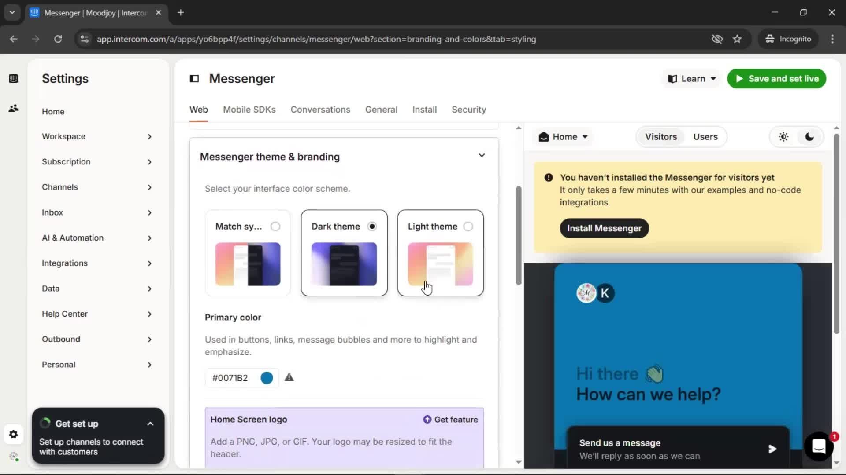Open the Intercom chat launcher bubble
Image resolution: width=846 pixels, height=475 pixels.
(x=819, y=447)
